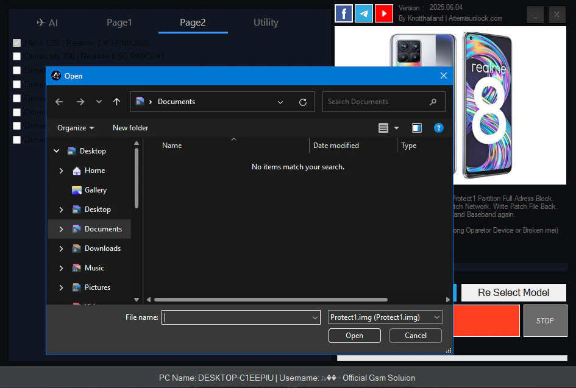The height and width of the screenshot is (388, 576).
Task: Open the File name history dropdown
Action: [315, 317]
